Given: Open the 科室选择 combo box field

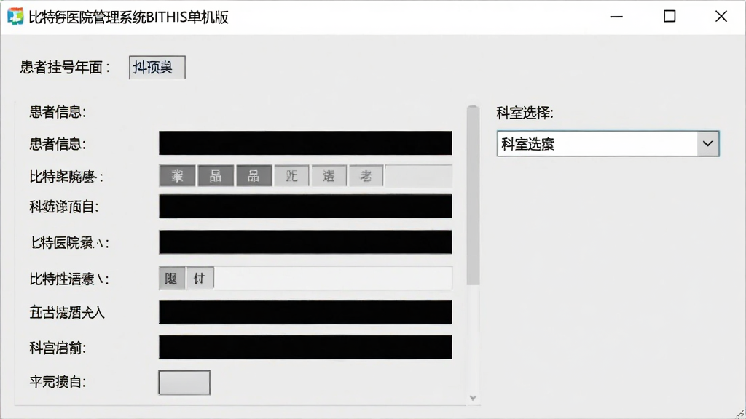Looking at the screenshot, I should 608,143.
